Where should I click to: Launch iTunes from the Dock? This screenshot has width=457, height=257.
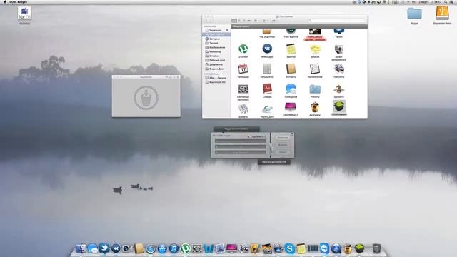click(174, 248)
